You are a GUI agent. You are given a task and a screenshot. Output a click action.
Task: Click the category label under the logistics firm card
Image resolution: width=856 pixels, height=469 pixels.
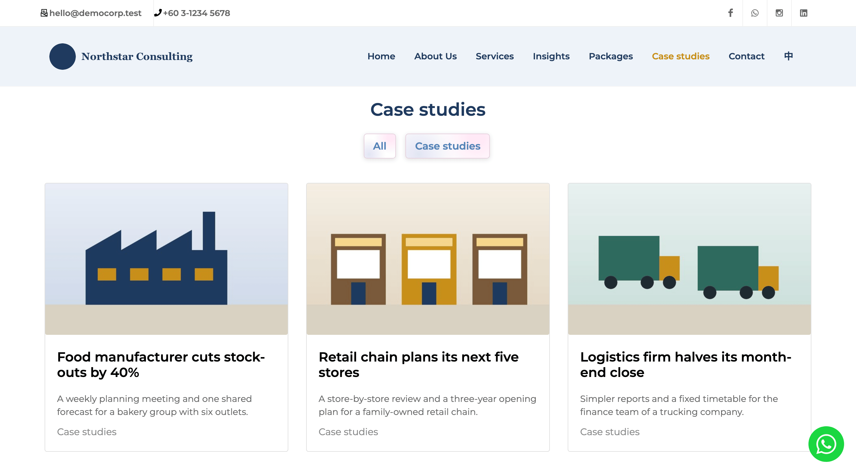coord(610,432)
